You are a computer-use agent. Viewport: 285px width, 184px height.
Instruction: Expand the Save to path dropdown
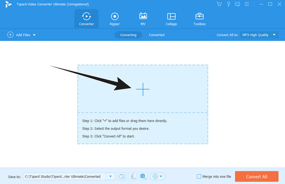[x=110, y=176]
